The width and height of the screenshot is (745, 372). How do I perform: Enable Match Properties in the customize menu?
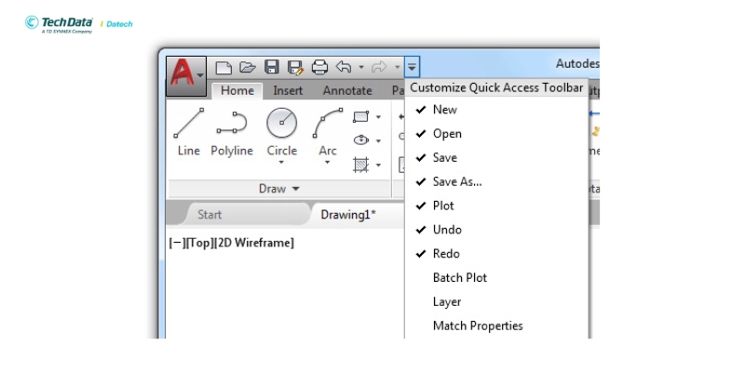(496, 326)
